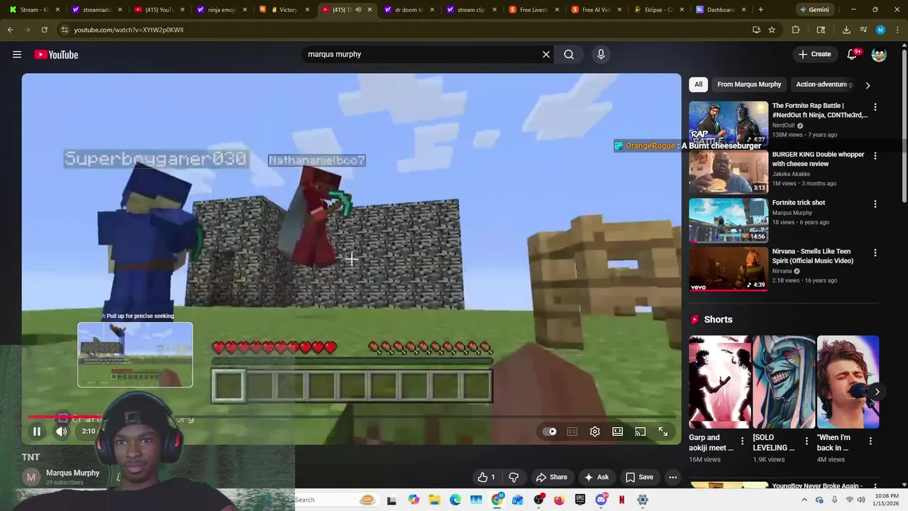Open the Nirvana Smells Like Teen Spirit thumbnail
Screen dimensions: 908x511
pyautogui.click(x=729, y=269)
